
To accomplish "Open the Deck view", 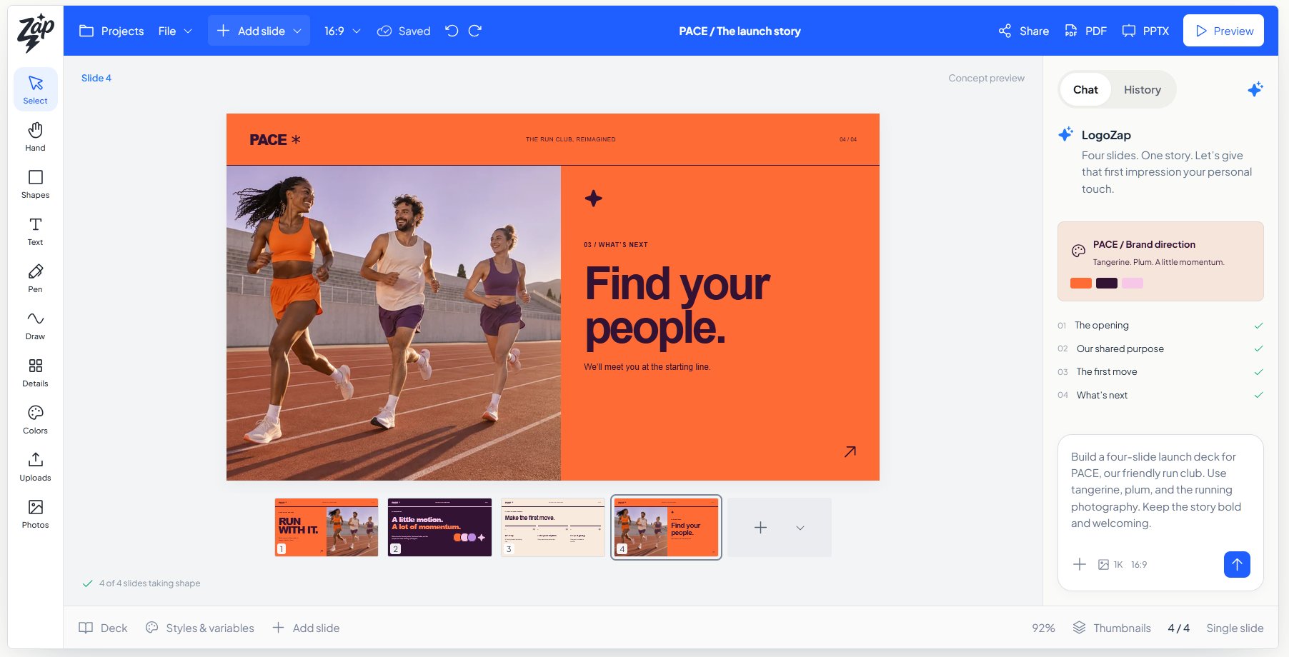I will (x=103, y=628).
